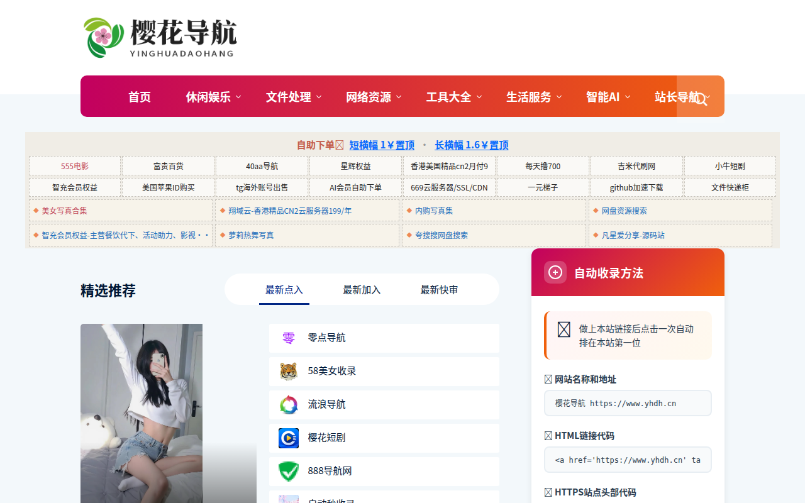This screenshot has height=503, width=805.
Task: Expand the 工具大全 menu arrow
Action: (x=479, y=97)
